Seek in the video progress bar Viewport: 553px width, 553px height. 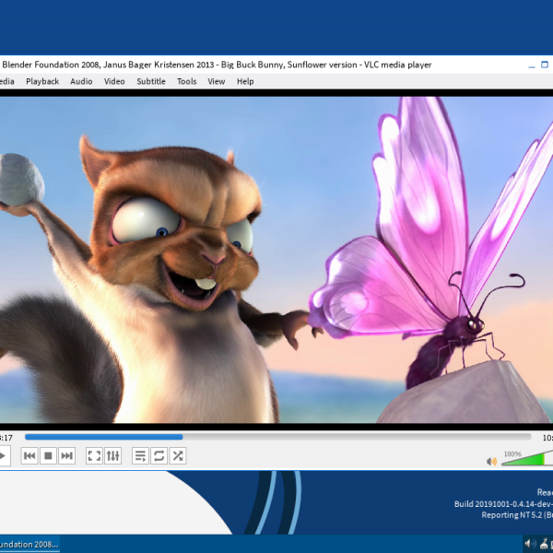tap(278, 437)
